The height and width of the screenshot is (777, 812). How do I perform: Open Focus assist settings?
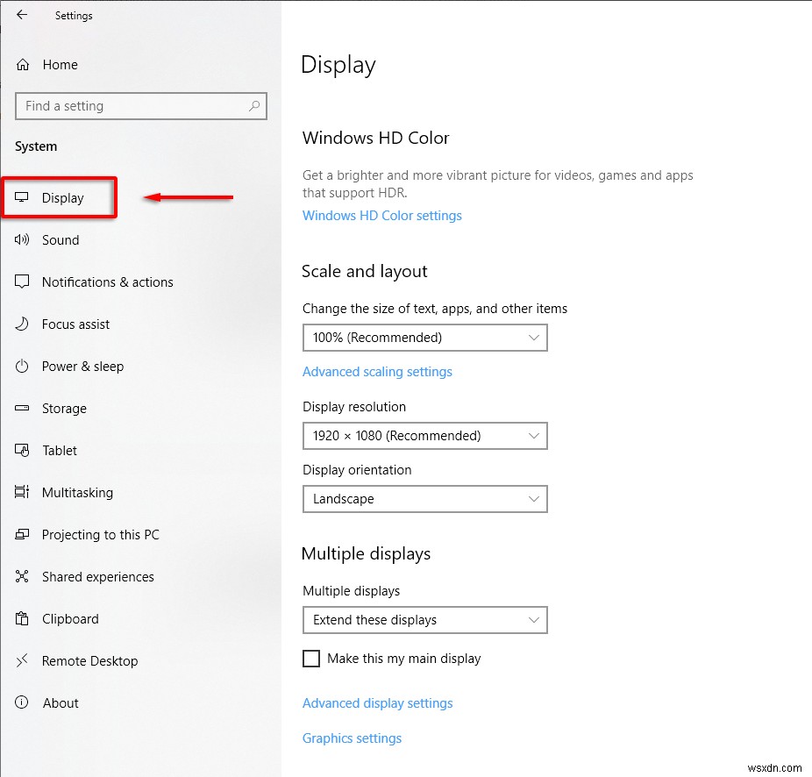point(75,324)
